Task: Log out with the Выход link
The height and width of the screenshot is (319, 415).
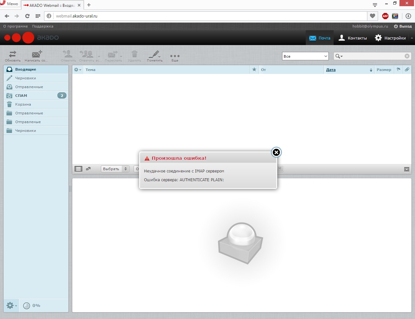Action: 403,26
